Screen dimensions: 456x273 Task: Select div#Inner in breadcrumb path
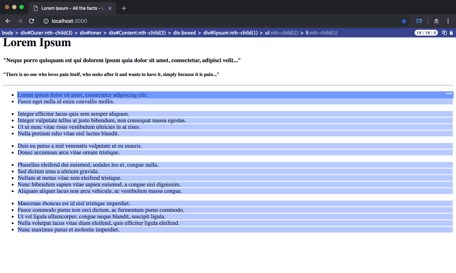[91, 33]
